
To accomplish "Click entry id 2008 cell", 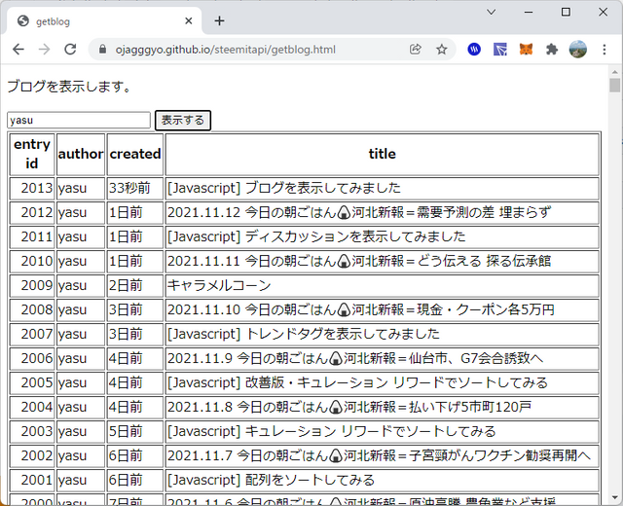I will pos(32,309).
